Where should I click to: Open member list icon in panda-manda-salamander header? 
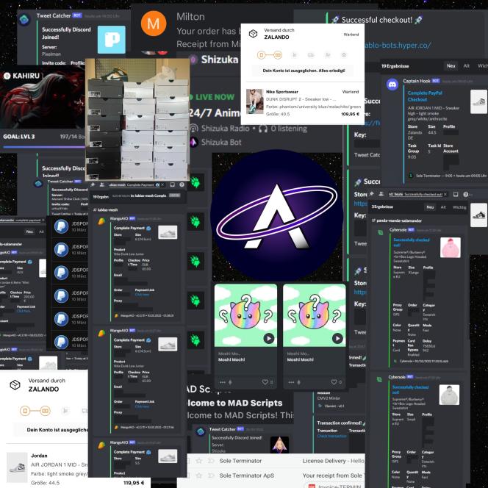[x=381, y=194]
